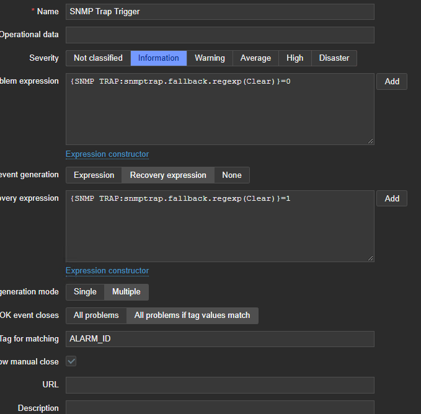
Task: Select Single problem generation mode
Action: pyautogui.click(x=85, y=292)
